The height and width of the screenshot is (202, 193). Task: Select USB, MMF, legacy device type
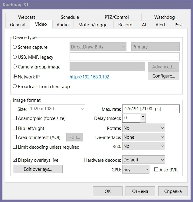point(15,57)
